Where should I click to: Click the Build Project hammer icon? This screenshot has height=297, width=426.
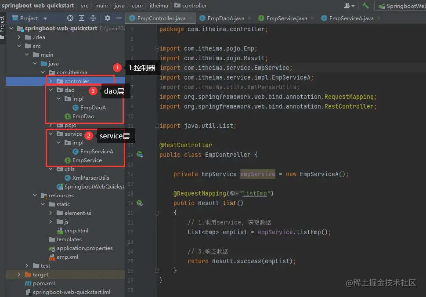pyautogui.click(x=365, y=6)
